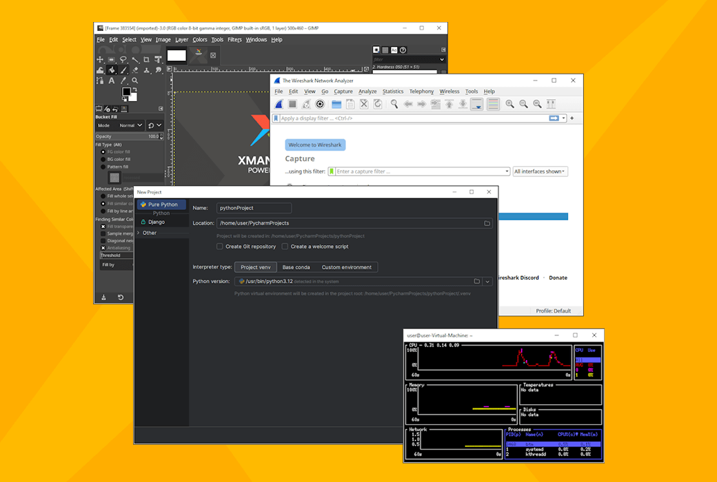Screen dimensions: 717x482
Task: Click Wireshark's resize columns icon
Action: click(x=551, y=104)
